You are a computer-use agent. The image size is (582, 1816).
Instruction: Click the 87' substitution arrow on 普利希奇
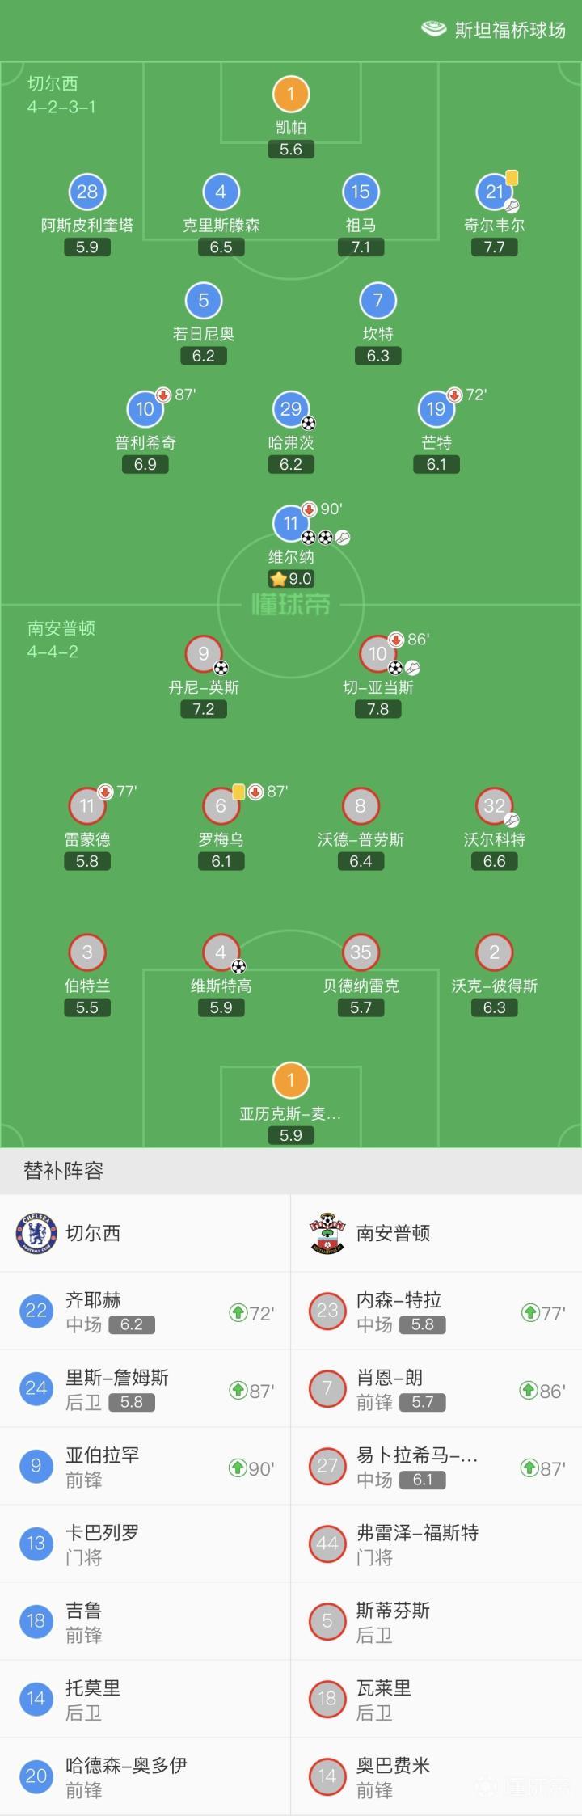pyautogui.click(x=162, y=397)
